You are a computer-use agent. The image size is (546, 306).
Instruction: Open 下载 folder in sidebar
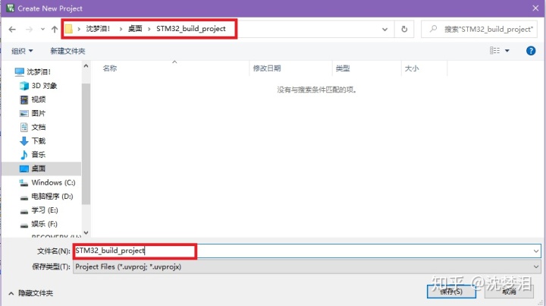click(33, 141)
